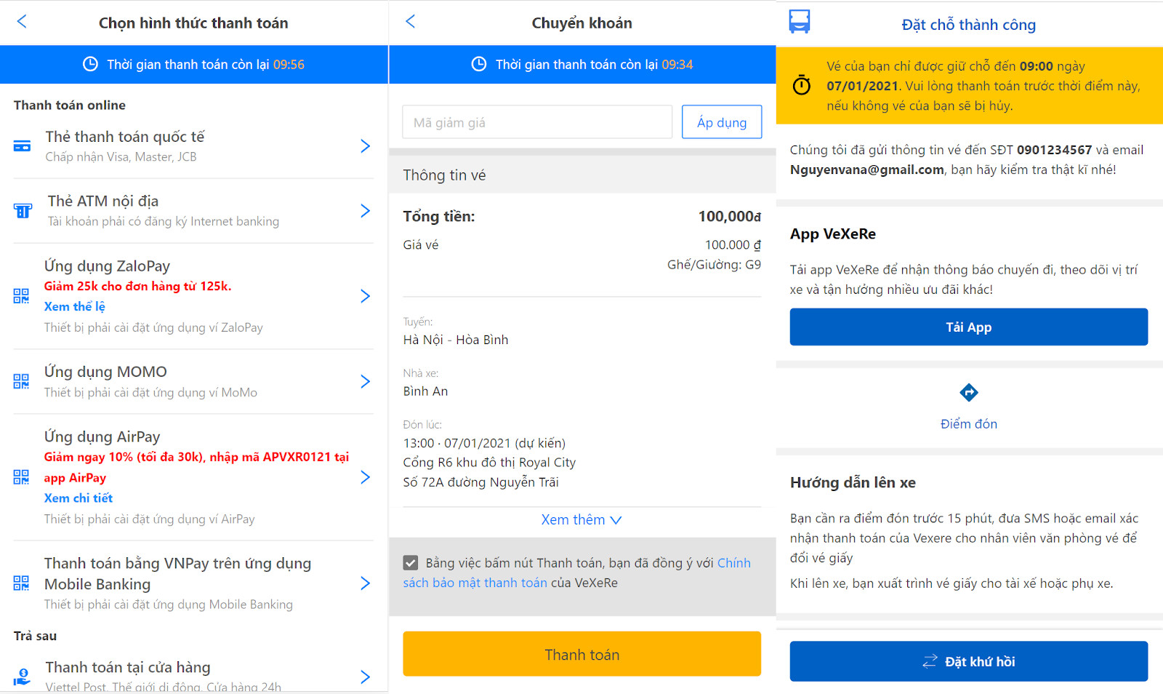Screen dimensions: 1163x694
Task: Click the ZaloPay QR code icon
Action: coord(21,296)
